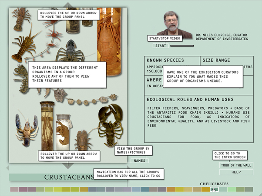
Task: Select the orange-brown swatch in the navigation bar
Action: coord(171,189)
